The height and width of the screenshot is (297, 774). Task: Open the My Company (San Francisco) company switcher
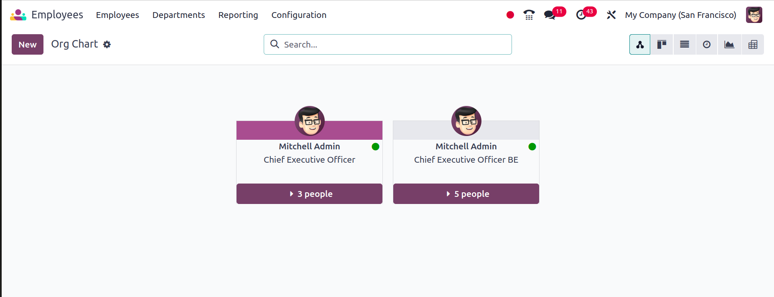pyautogui.click(x=680, y=15)
